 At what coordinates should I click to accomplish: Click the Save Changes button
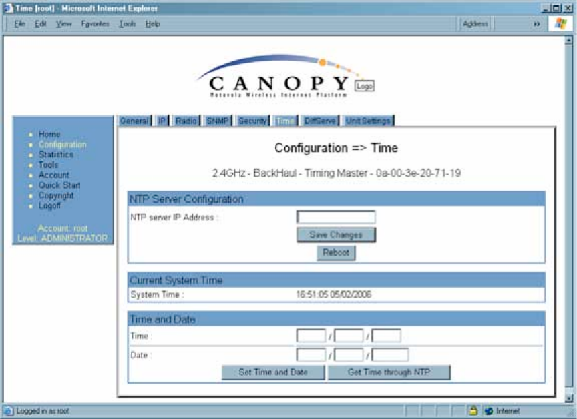336,234
